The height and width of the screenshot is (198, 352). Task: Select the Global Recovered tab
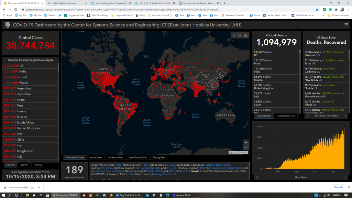coord(286,116)
